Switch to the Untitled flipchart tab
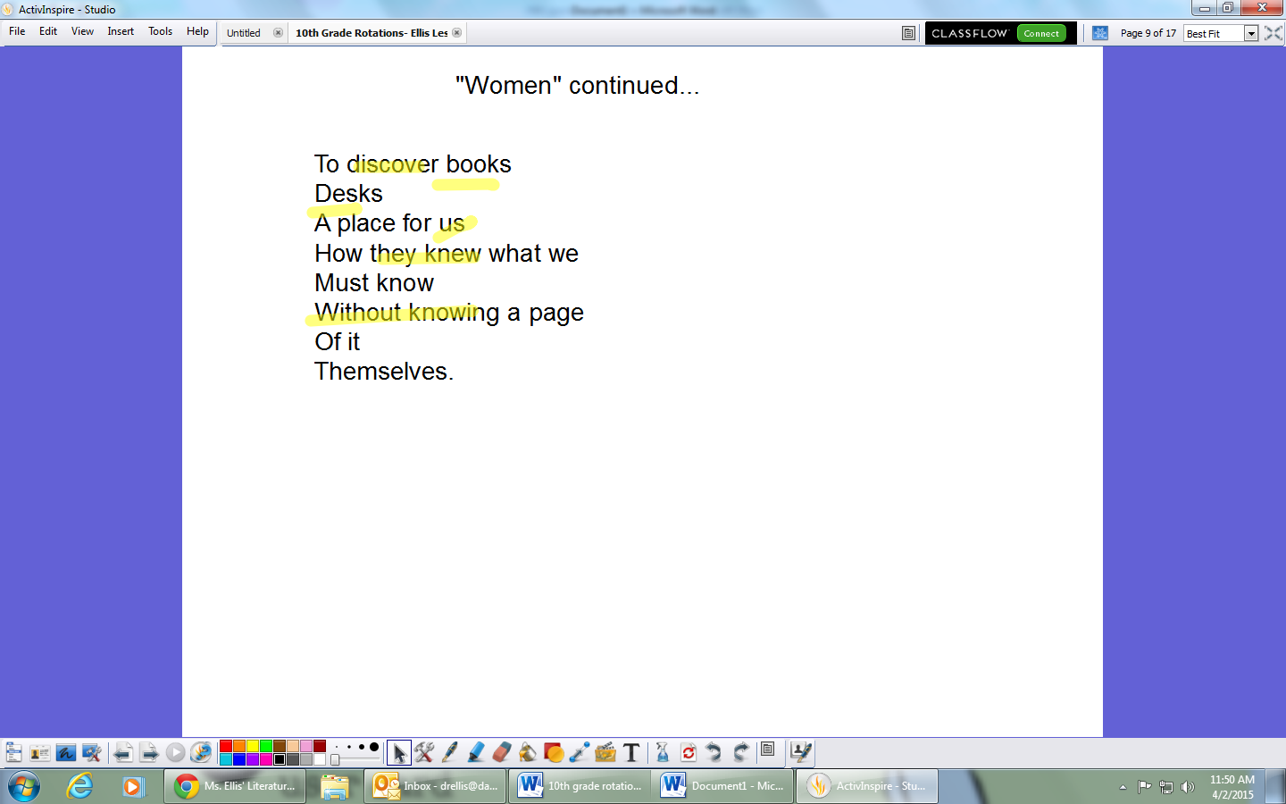Viewport: 1286px width, 804px height. [244, 33]
